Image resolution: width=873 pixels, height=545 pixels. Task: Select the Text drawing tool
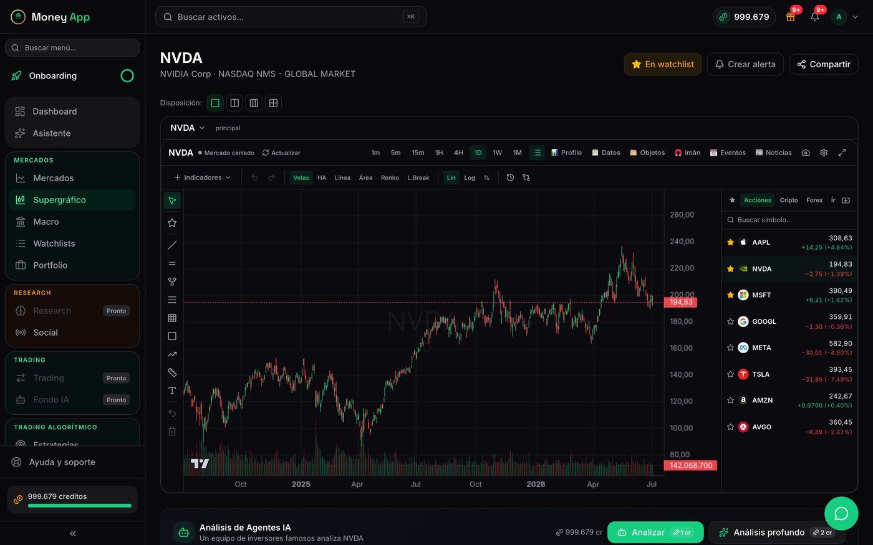coord(172,391)
